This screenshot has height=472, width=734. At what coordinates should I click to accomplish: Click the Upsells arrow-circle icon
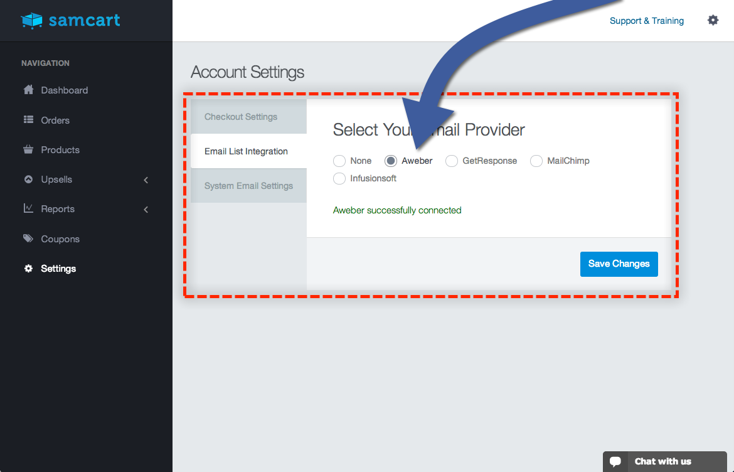coord(29,179)
